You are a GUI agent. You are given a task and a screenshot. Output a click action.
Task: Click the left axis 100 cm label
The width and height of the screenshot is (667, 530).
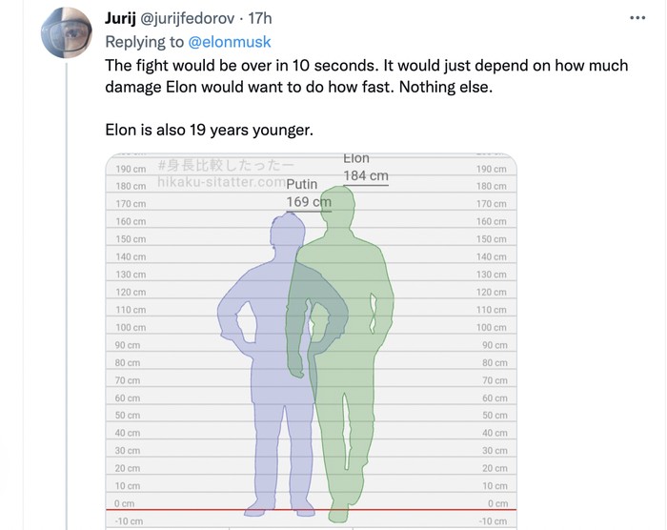point(131,328)
